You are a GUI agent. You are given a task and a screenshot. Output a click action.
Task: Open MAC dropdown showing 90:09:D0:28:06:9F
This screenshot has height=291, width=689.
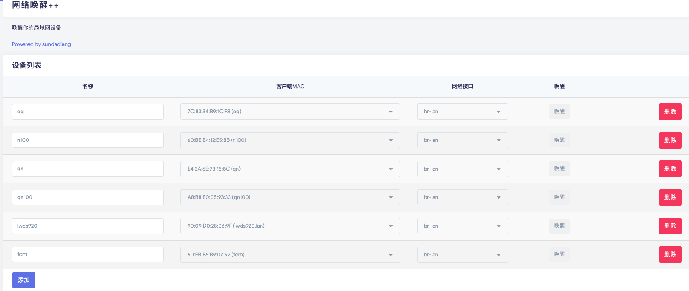click(x=290, y=226)
